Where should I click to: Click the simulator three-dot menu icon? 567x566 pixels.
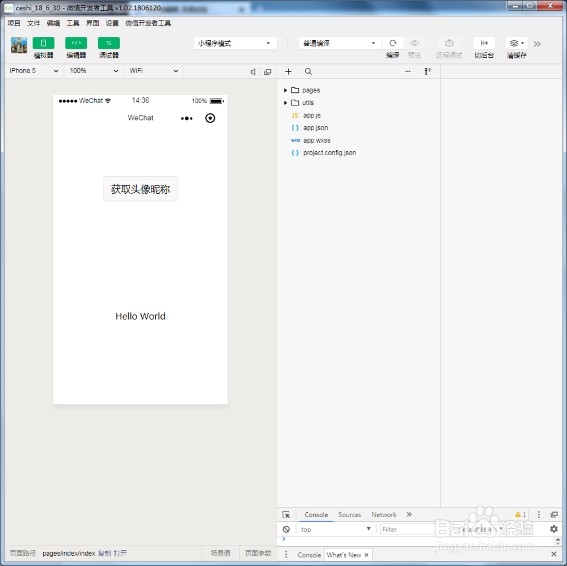coord(187,118)
